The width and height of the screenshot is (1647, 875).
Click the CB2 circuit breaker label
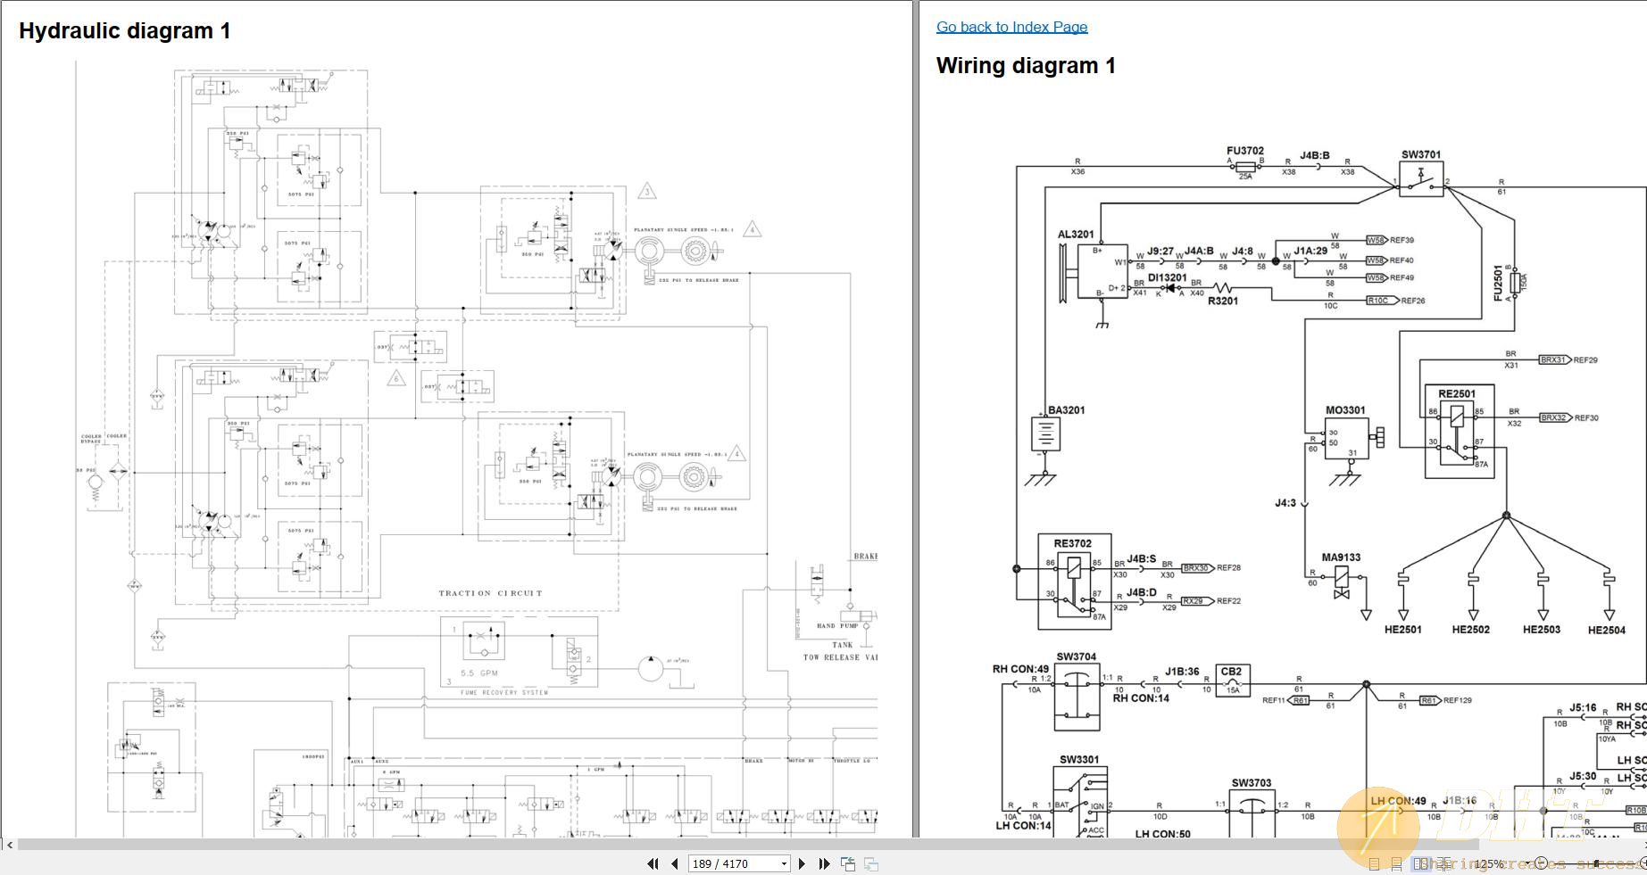[x=1231, y=672]
